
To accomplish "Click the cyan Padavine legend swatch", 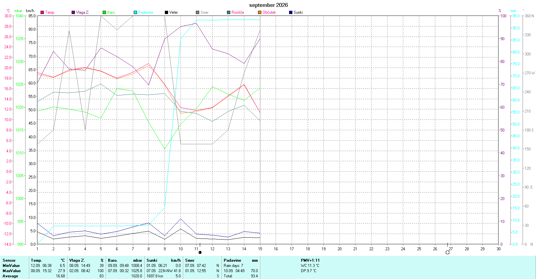I will tap(135, 12).
